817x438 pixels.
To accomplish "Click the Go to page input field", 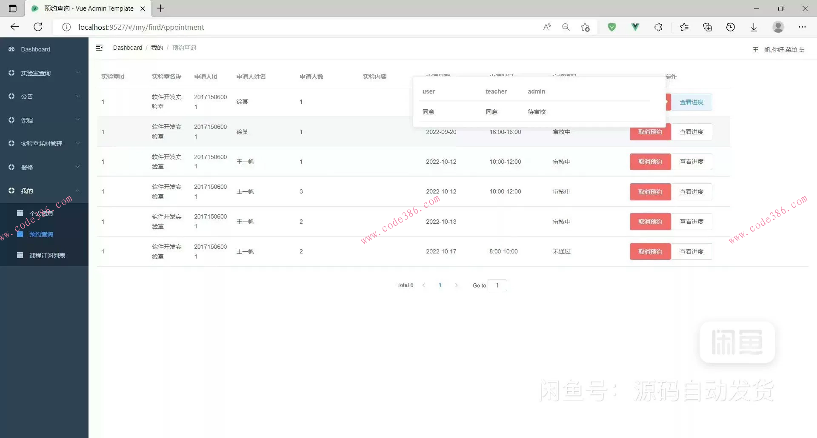I will coord(497,285).
